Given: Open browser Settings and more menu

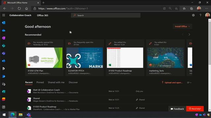Looking at the screenshot, I should click(206, 9).
